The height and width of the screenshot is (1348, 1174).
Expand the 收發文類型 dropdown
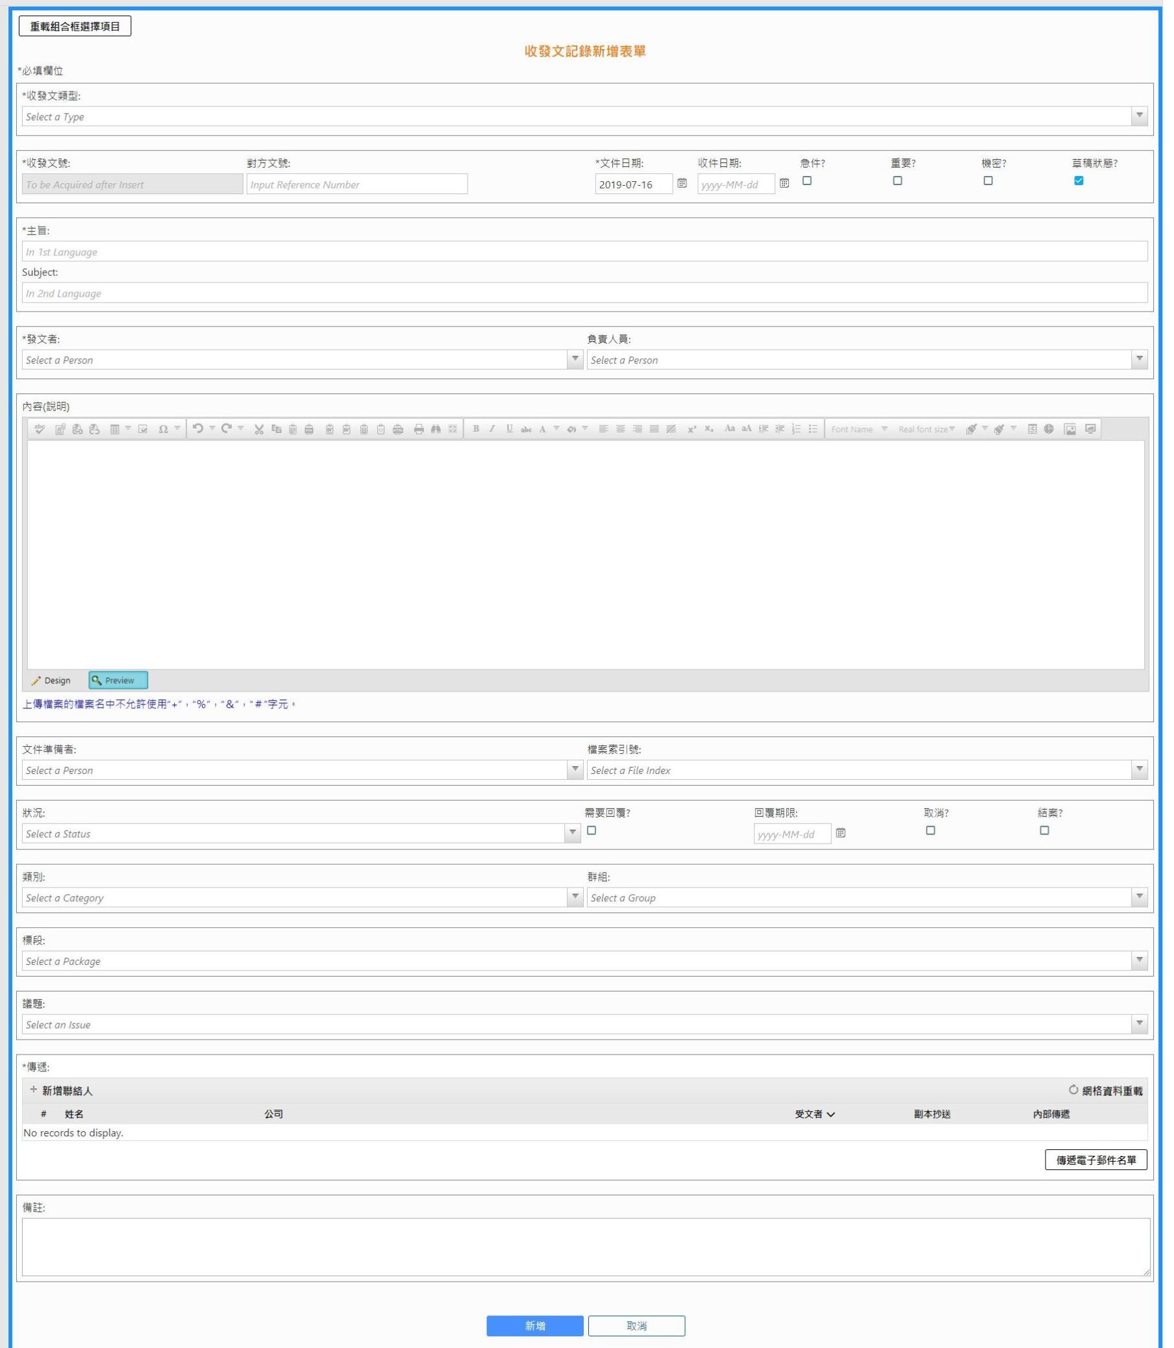[x=1140, y=116]
